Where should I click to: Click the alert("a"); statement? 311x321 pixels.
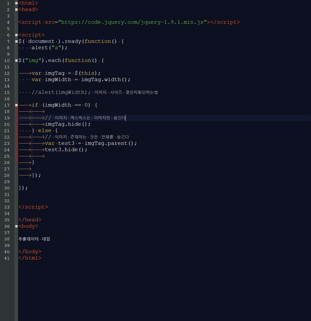click(50, 48)
